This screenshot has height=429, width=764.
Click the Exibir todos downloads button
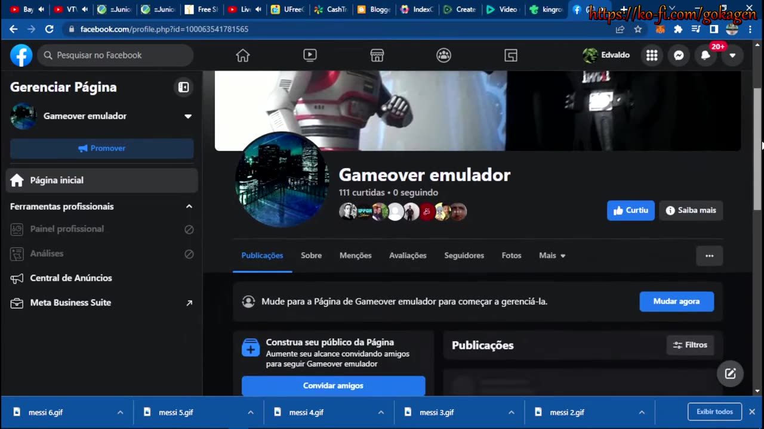click(714, 412)
